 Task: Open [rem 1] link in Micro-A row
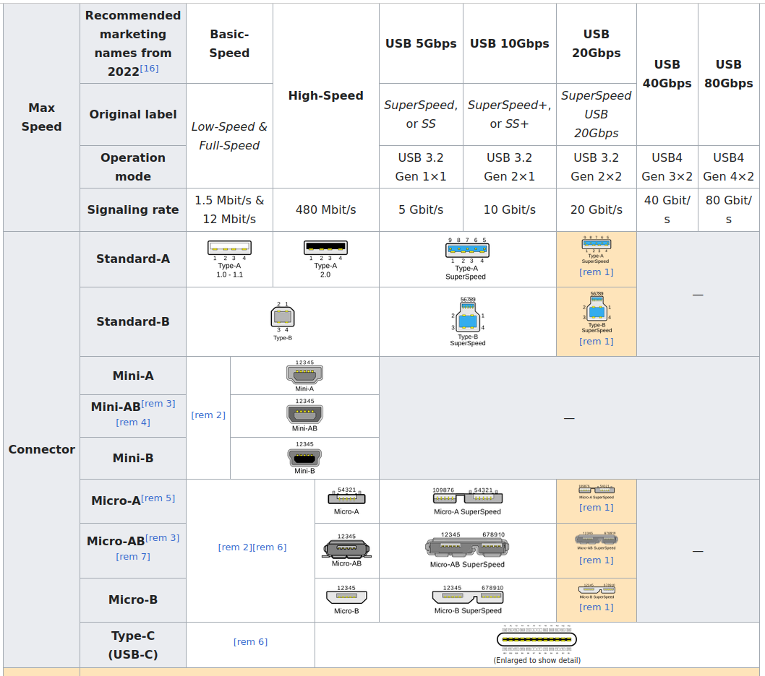(597, 508)
